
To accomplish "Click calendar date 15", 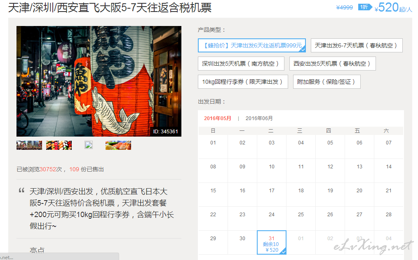I will pyautogui.click(x=213, y=191).
